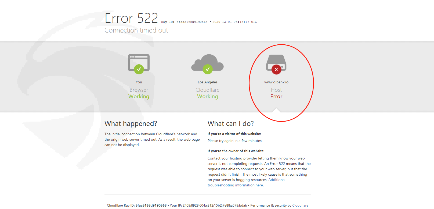
Task: Click the "Browser" label
Action: tap(139, 90)
